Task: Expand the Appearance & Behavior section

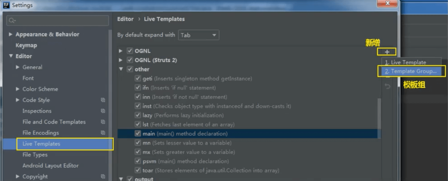Action: (11, 34)
